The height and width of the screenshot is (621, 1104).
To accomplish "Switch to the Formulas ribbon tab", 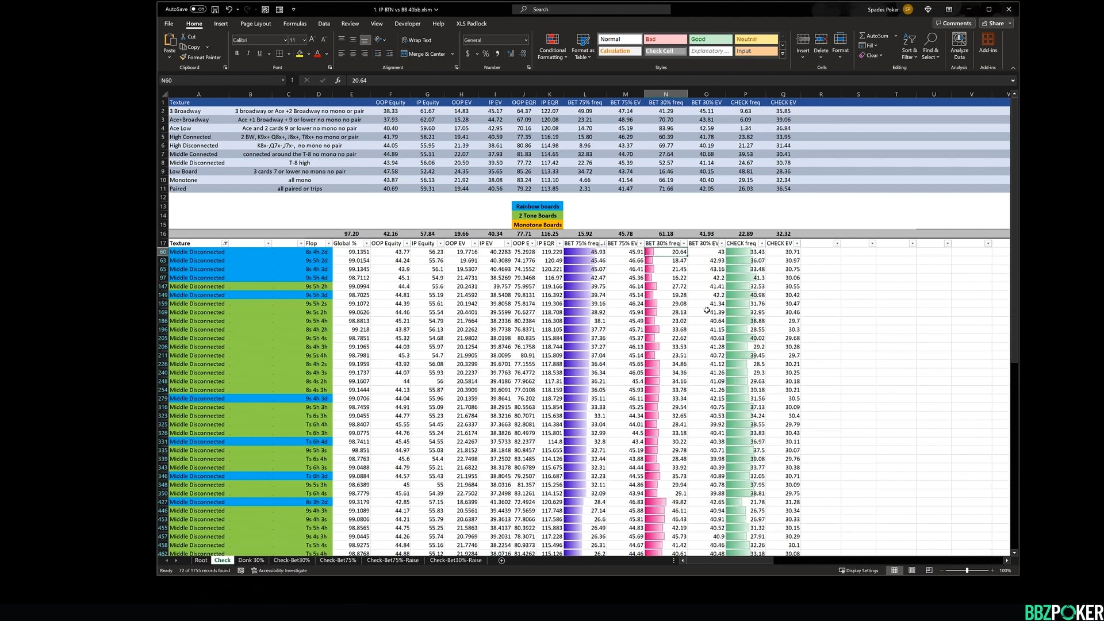I will pyautogui.click(x=295, y=24).
